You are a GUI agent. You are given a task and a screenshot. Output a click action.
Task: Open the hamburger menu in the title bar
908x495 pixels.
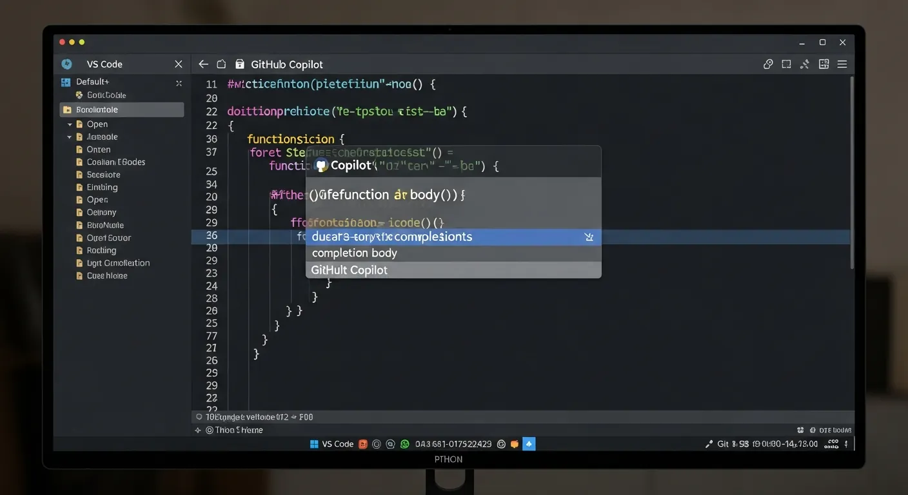click(x=842, y=64)
